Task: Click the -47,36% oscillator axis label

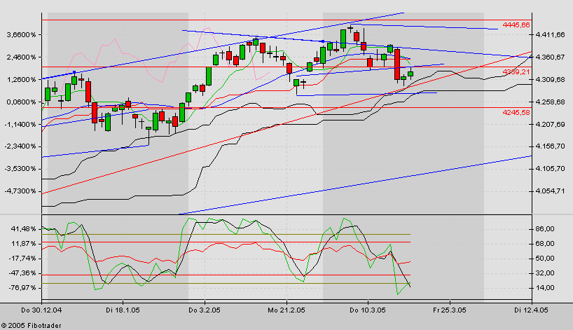Action: 22,273
